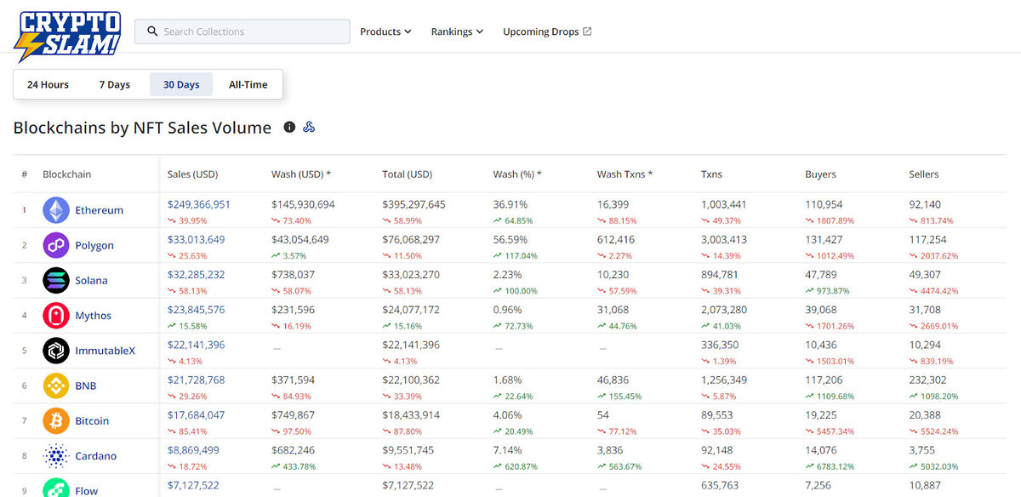Click the Polygon blockchain icon
Screen dimensions: 1021x497
point(56,245)
